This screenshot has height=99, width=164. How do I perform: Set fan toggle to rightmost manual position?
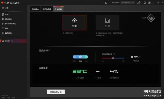pyautogui.click(x=86, y=57)
